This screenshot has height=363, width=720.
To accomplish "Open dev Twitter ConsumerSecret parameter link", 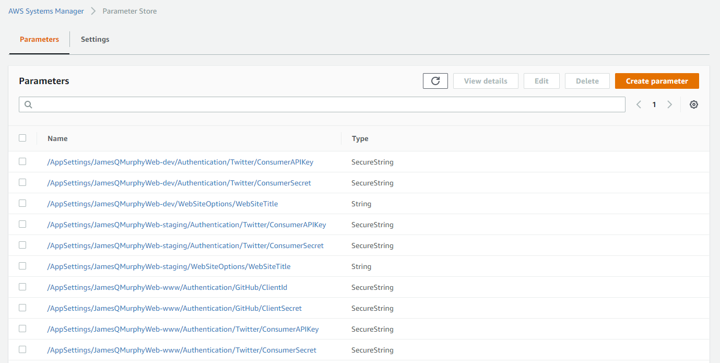I will pyautogui.click(x=179, y=183).
